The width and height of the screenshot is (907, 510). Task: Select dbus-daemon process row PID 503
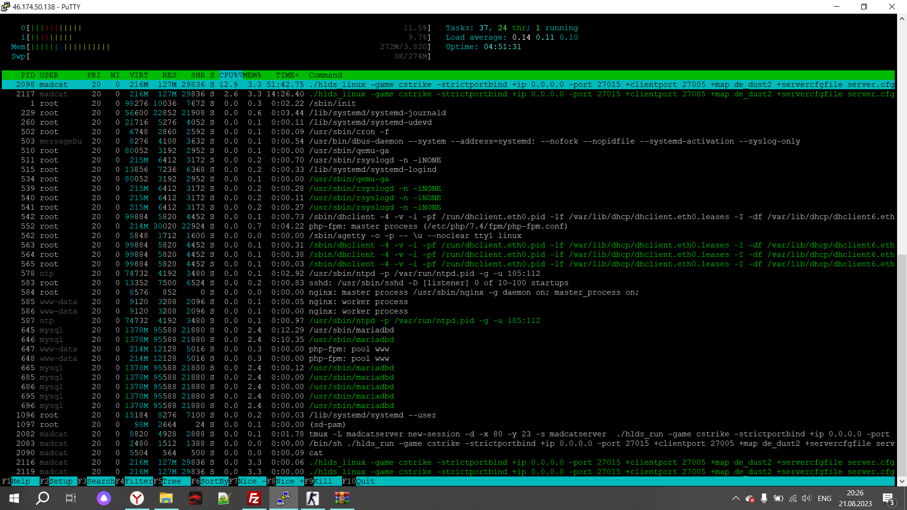click(x=448, y=141)
